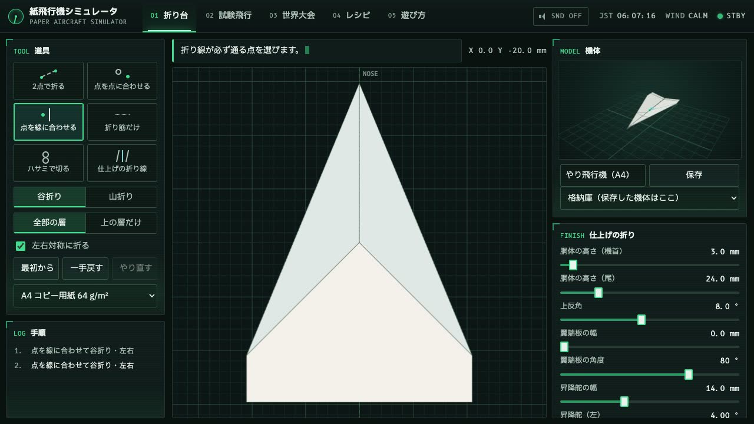Click the STBY status indicator
The image size is (754, 424).
pos(731,16)
